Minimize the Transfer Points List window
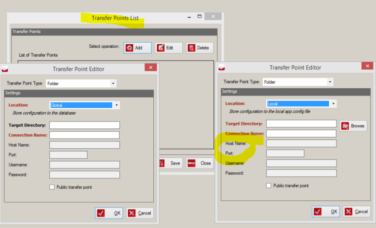Viewport: 376px width, 228px height. point(189,17)
